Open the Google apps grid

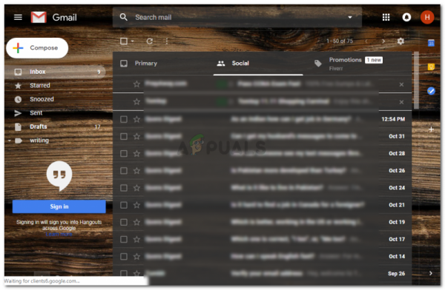click(x=386, y=18)
